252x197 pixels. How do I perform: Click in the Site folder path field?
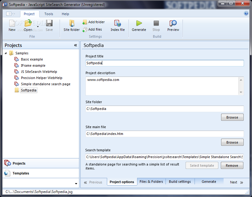(165, 109)
